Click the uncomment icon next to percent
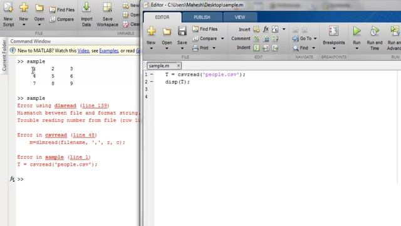The height and width of the screenshot is (226, 401). tap(266, 39)
